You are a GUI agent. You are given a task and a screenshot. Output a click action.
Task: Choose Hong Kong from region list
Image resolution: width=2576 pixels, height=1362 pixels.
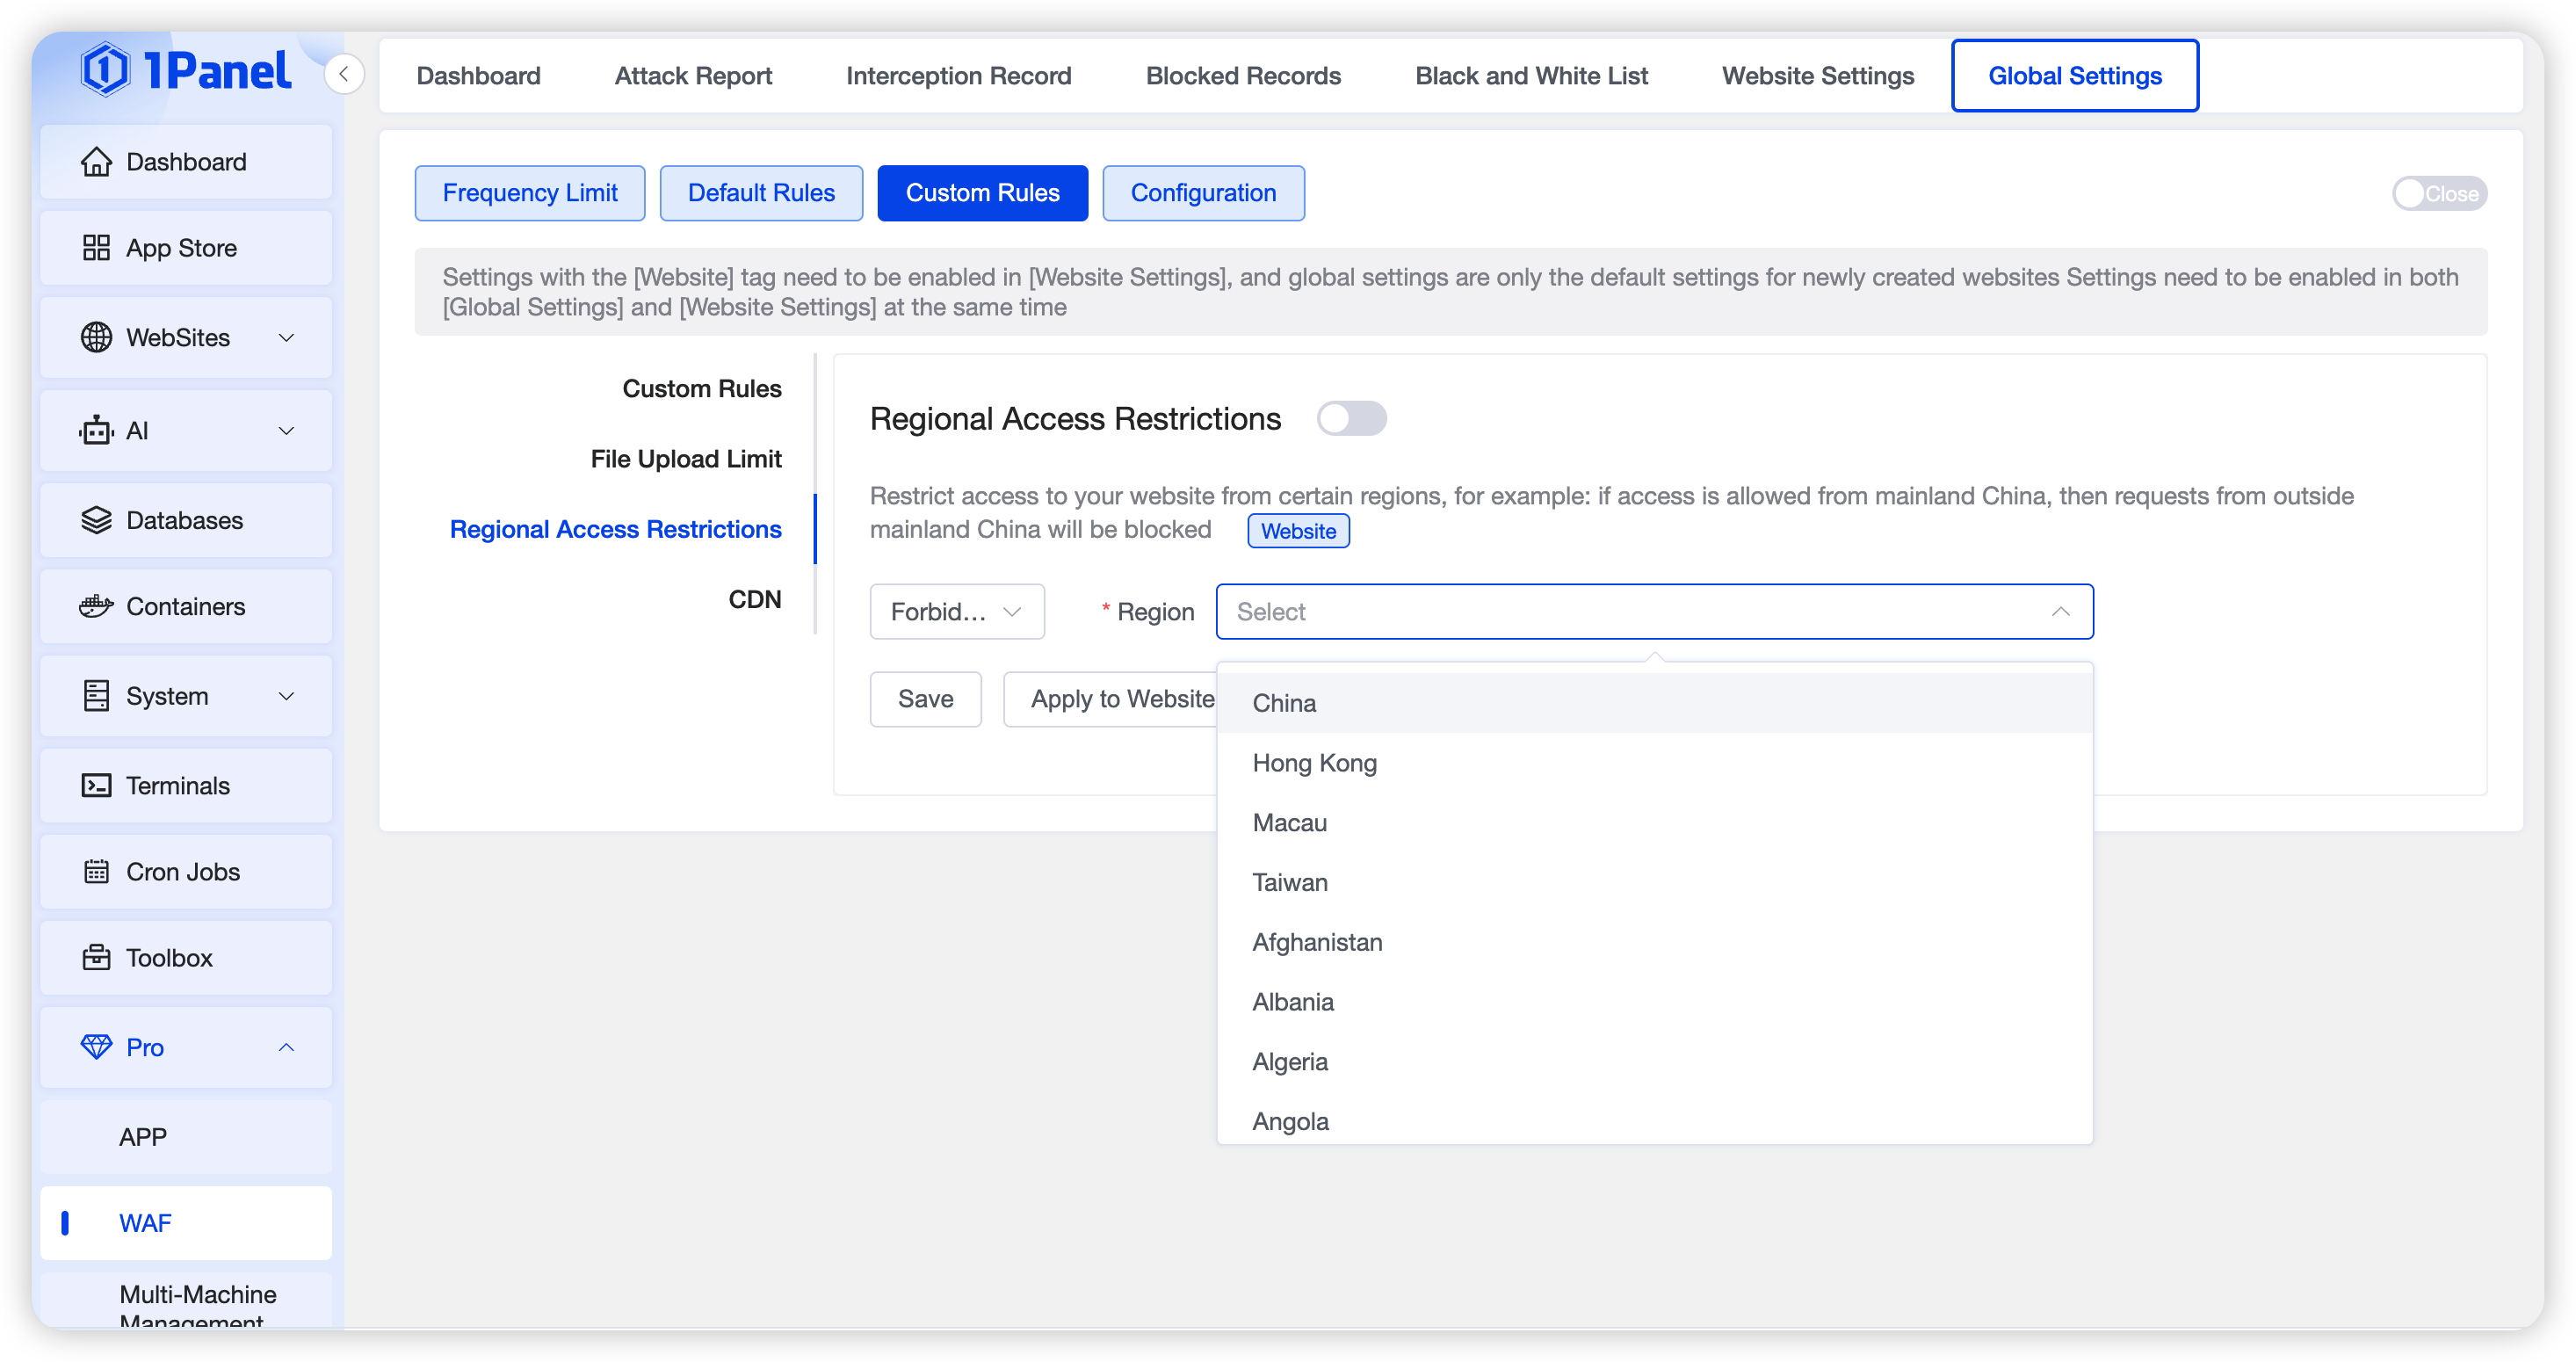point(1314,763)
